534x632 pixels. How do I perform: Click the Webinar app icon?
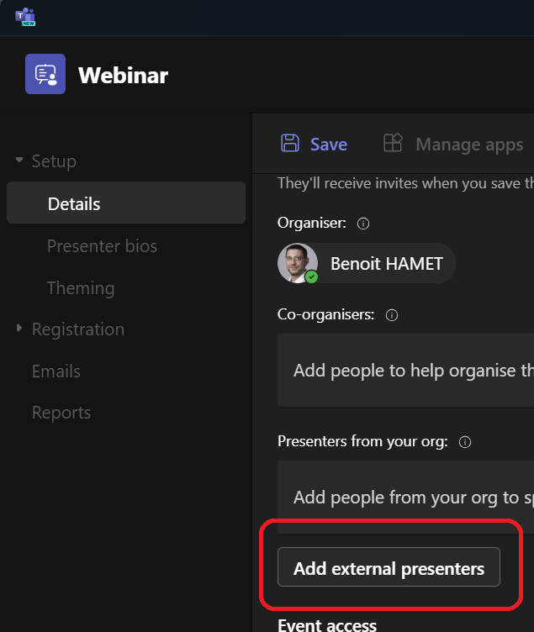pos(45,74)
